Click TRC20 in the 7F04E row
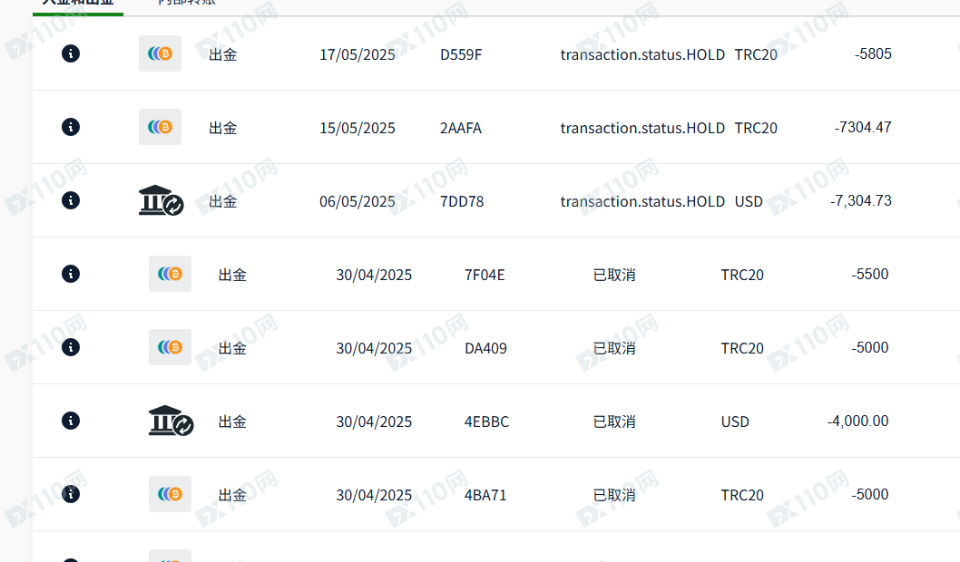This screenshot has width=960, height=562. coord(742,276)
